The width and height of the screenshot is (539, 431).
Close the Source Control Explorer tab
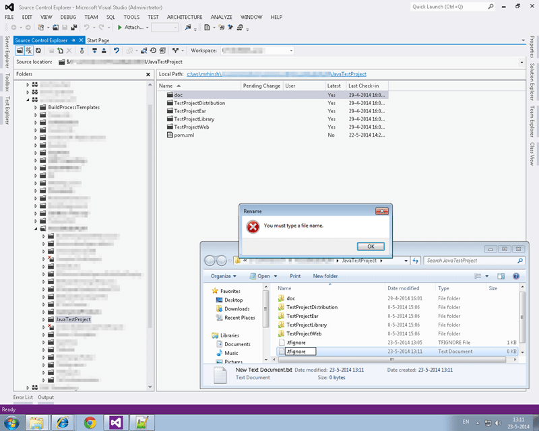81,40
